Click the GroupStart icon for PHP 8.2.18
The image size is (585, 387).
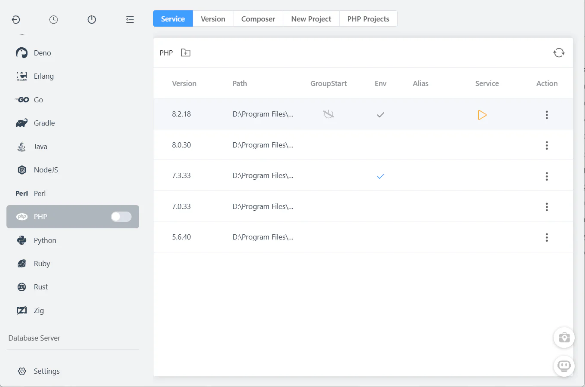(328, 114)
